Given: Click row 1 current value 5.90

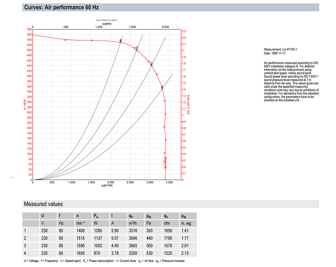Looking at the screenshot, I should click(115, 231).
